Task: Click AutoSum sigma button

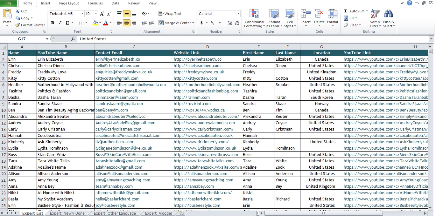Action: pyautogui.click(x=354, y=11)
